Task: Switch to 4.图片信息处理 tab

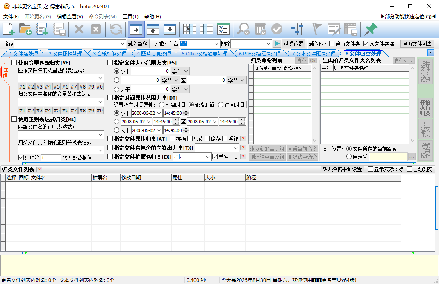Action: coord(154,54)
